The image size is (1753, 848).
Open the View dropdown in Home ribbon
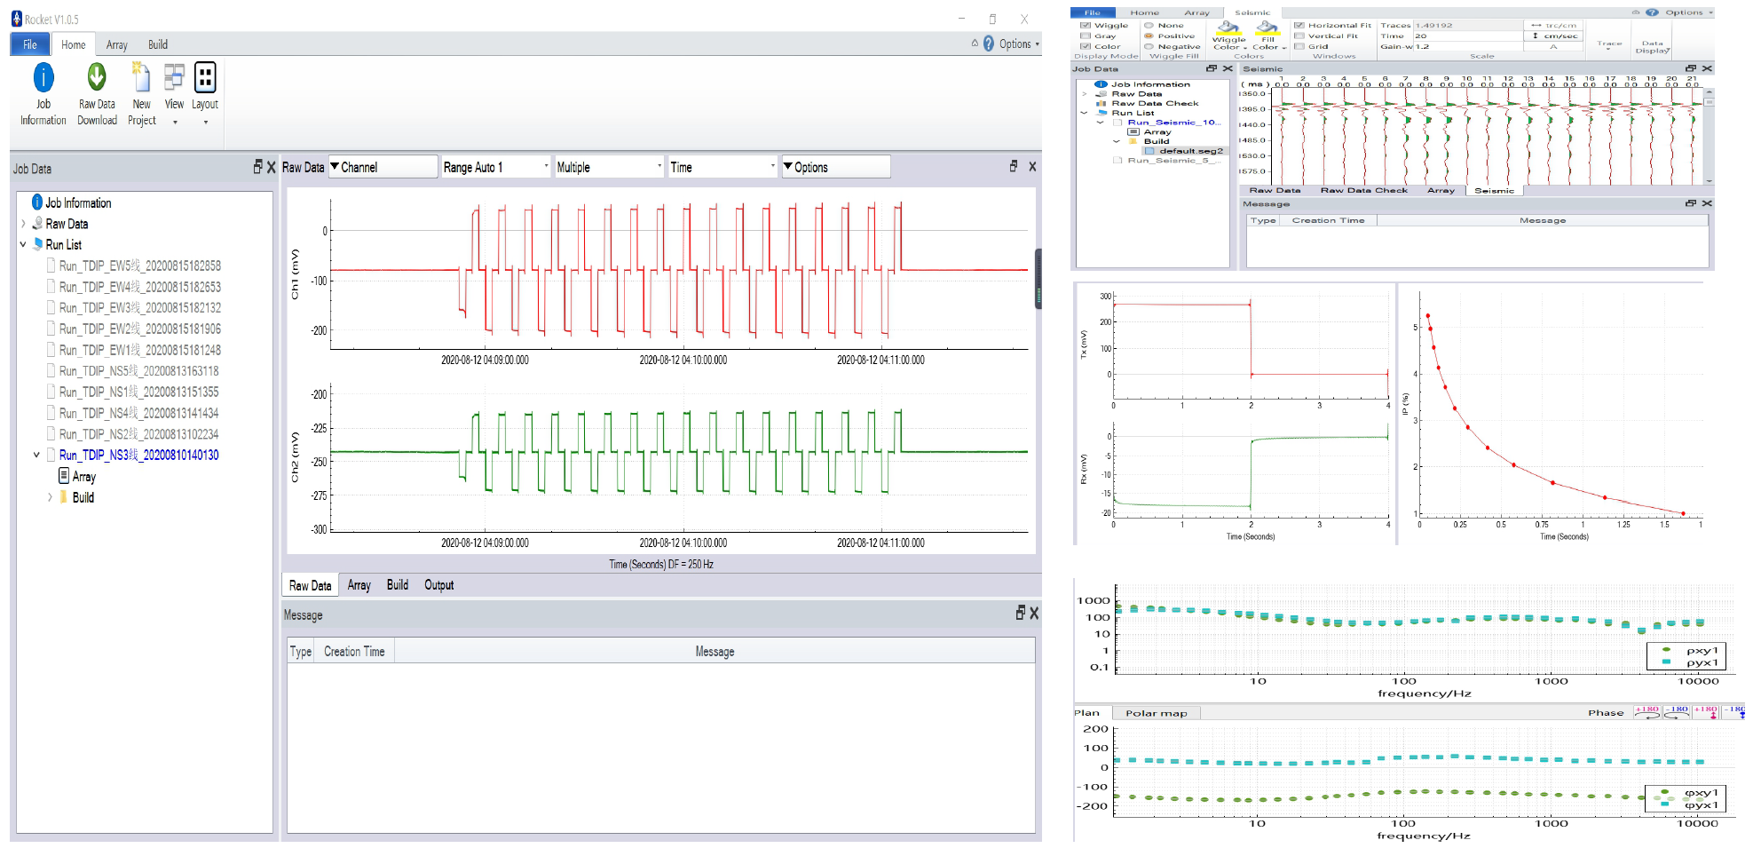tap(174, 94)
